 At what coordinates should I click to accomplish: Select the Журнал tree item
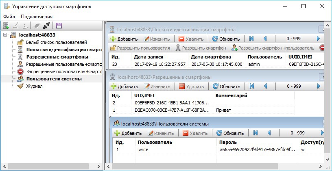34,86
